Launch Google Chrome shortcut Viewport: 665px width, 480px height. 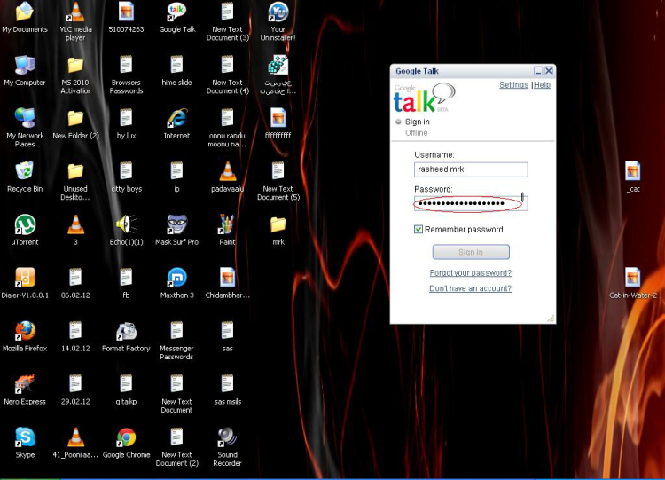pyautogui.click(x=126, y=437)
